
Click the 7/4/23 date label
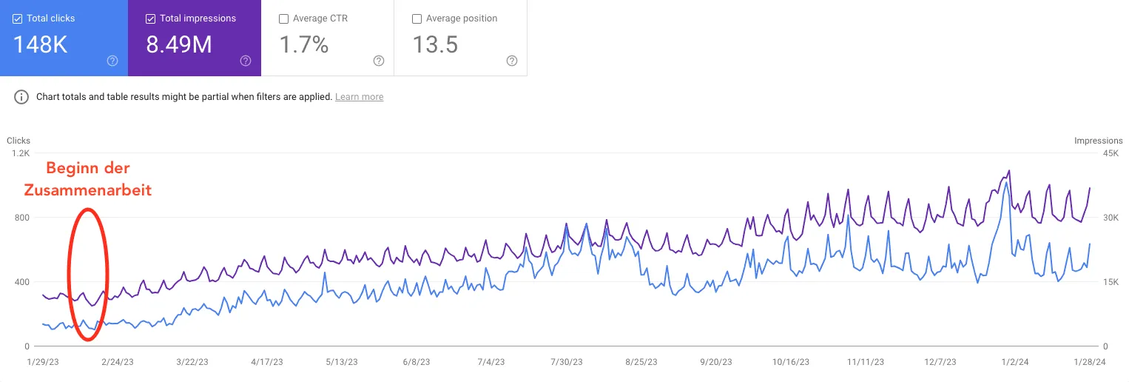[x=491, y=363]
